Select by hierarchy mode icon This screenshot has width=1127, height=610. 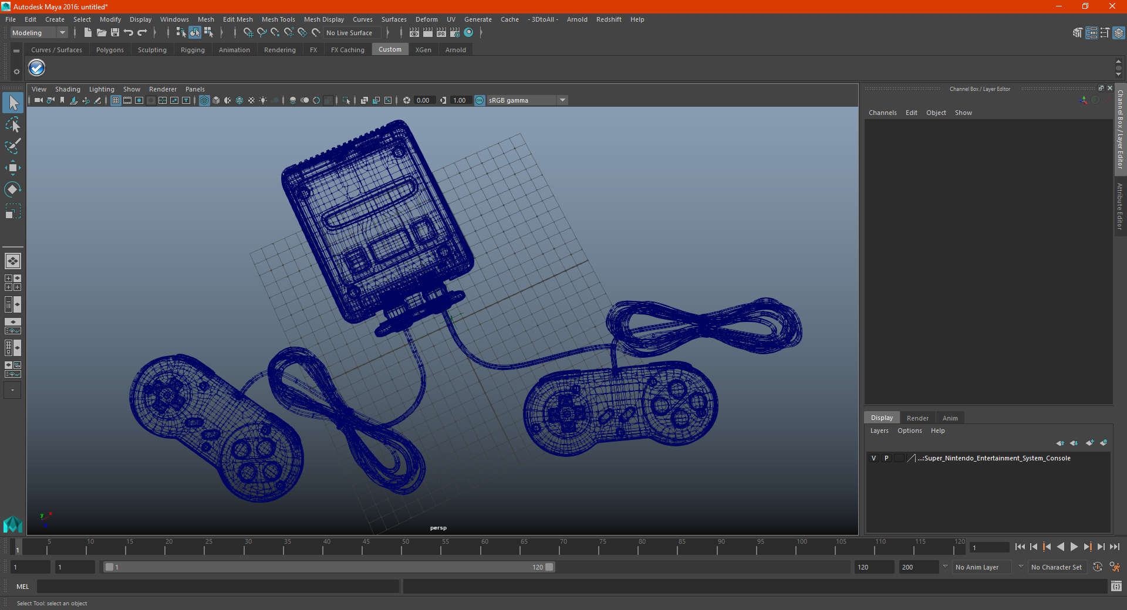click(x=181, y=33)
